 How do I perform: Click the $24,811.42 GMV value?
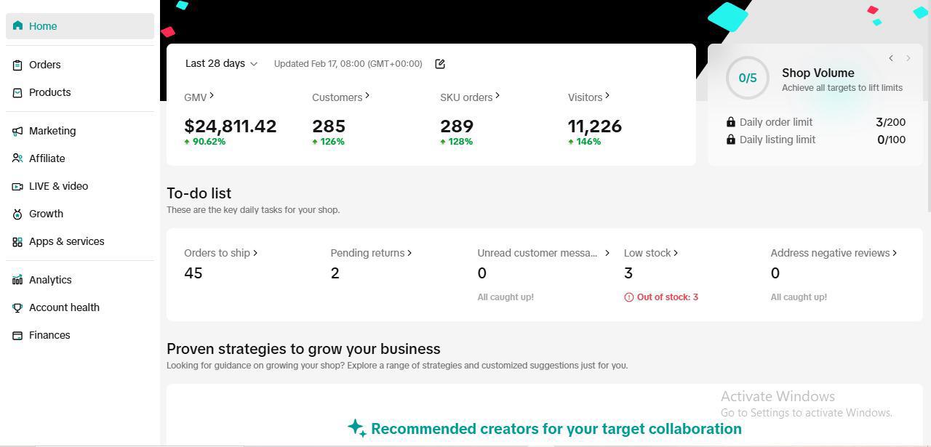(231, 126)
